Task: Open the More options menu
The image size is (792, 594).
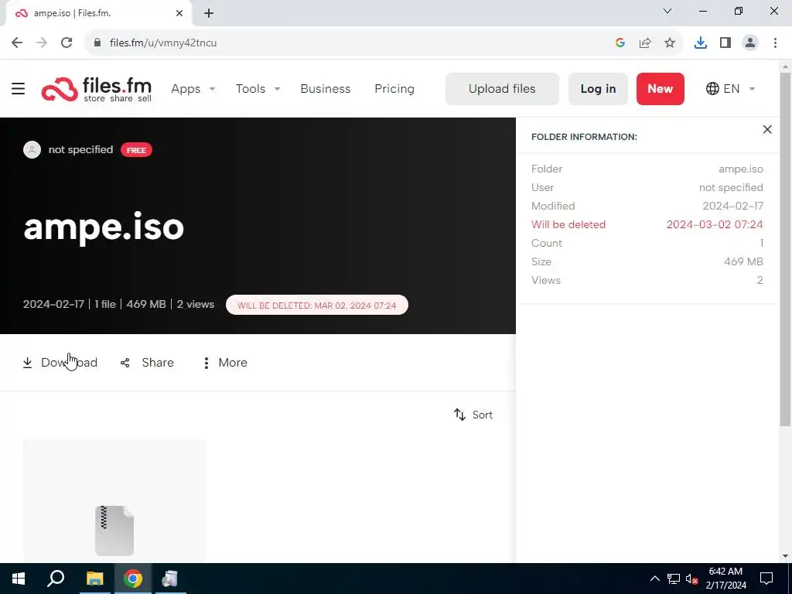Action: (225, 363)
